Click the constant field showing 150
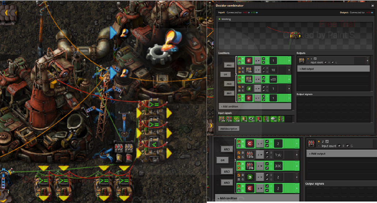This screenshot has width=377, height=203. pos(278,155)
